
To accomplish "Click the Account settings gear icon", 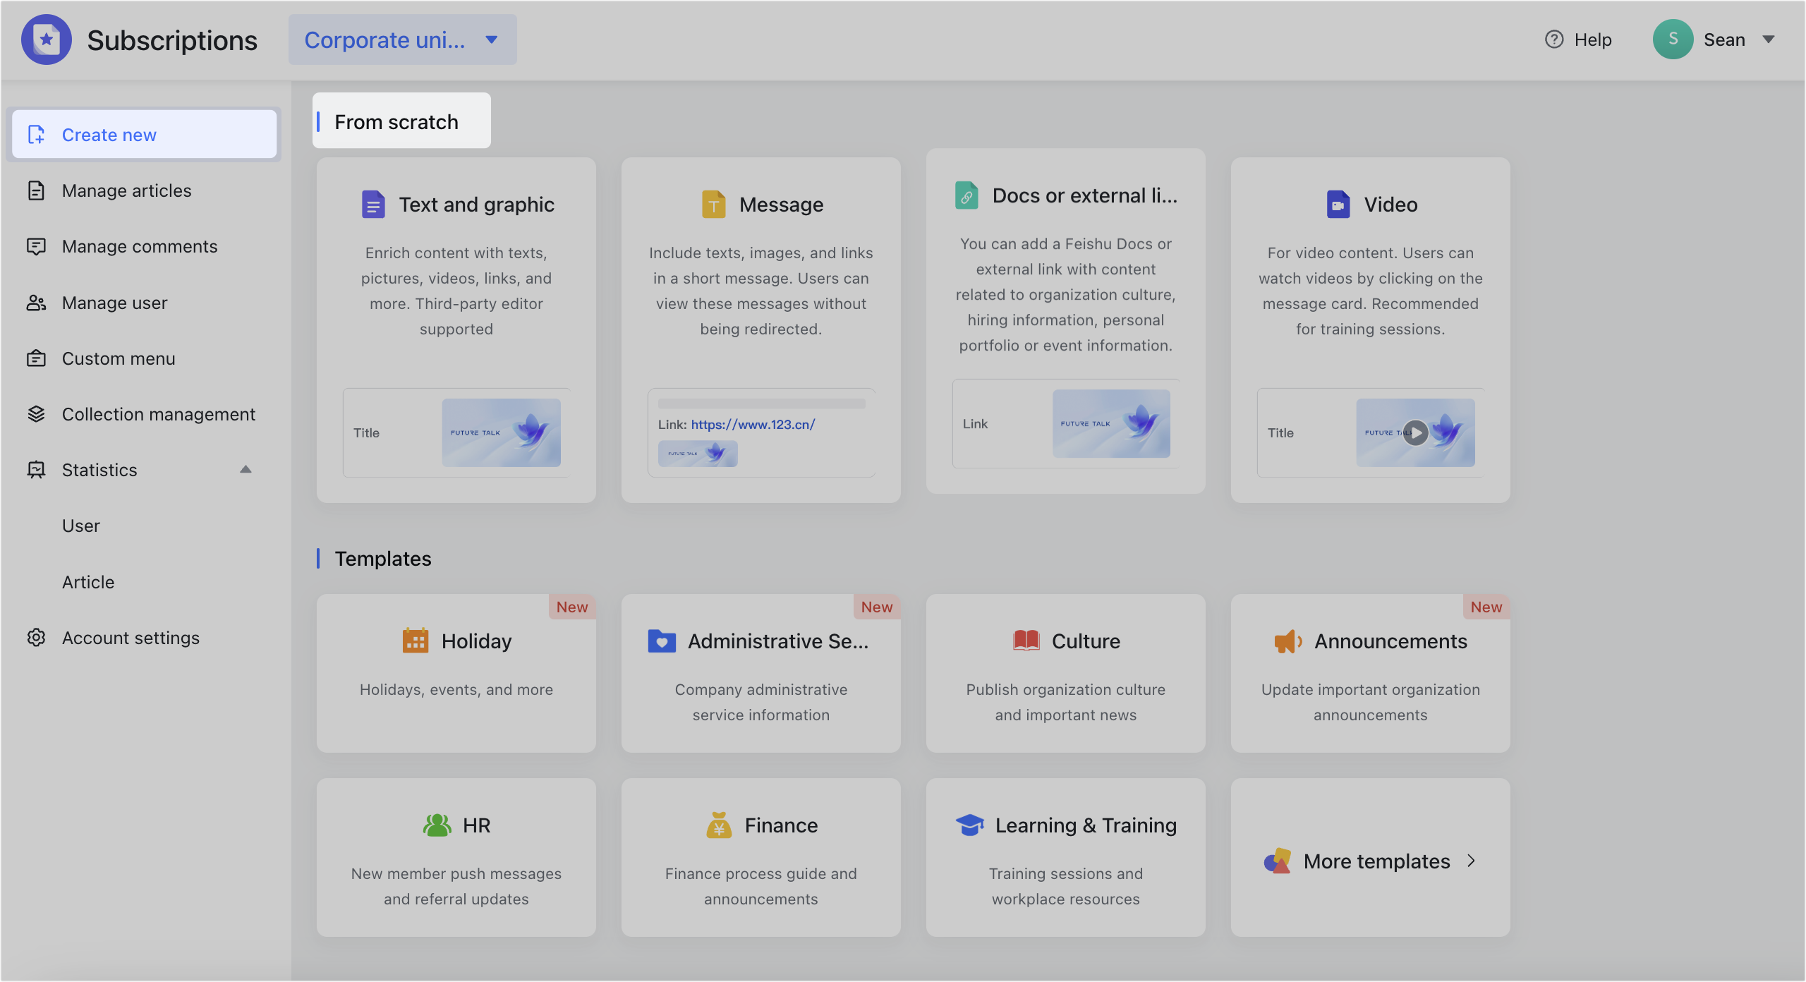I will 36,638.
